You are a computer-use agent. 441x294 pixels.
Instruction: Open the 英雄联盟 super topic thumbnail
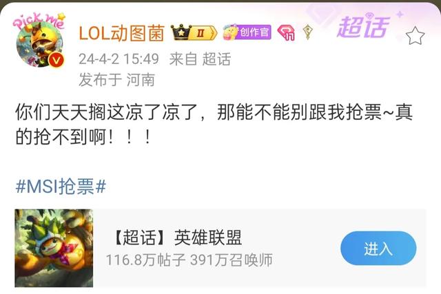(54, 248)
